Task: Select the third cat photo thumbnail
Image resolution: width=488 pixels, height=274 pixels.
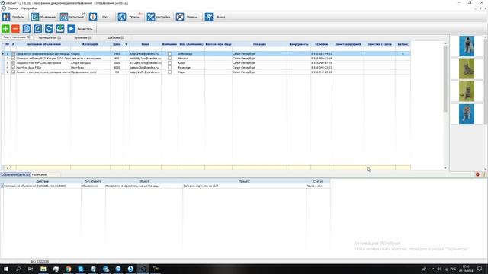Action: [x=467, y=91]
